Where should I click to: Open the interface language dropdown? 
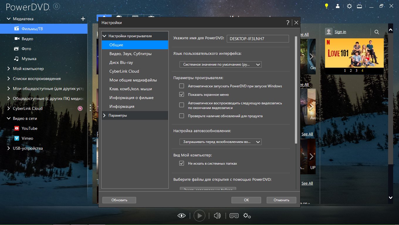coord(220,64)
